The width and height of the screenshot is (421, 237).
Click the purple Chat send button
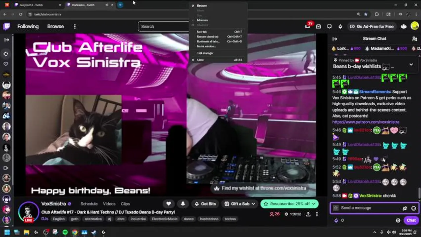411,221
